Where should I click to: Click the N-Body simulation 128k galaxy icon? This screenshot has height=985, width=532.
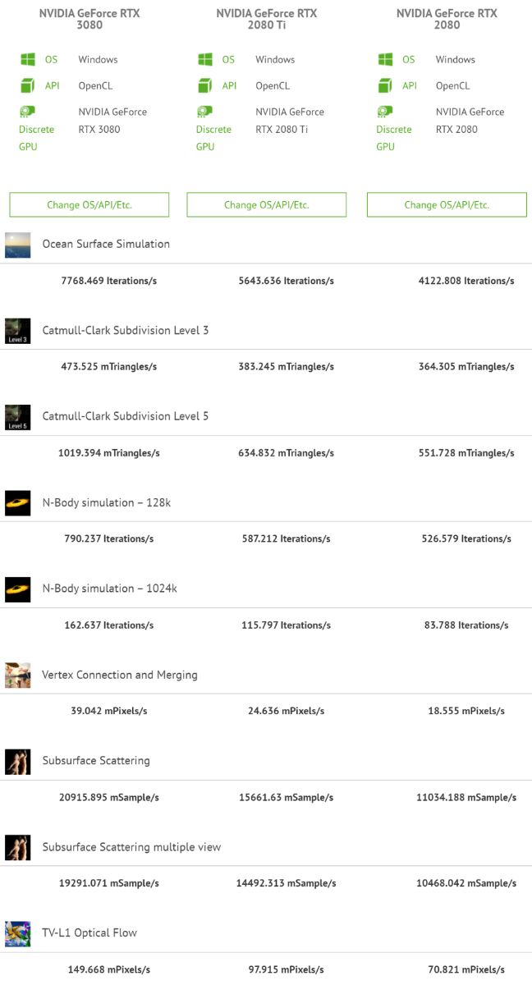pyautogui.click(x=18, y=503)
